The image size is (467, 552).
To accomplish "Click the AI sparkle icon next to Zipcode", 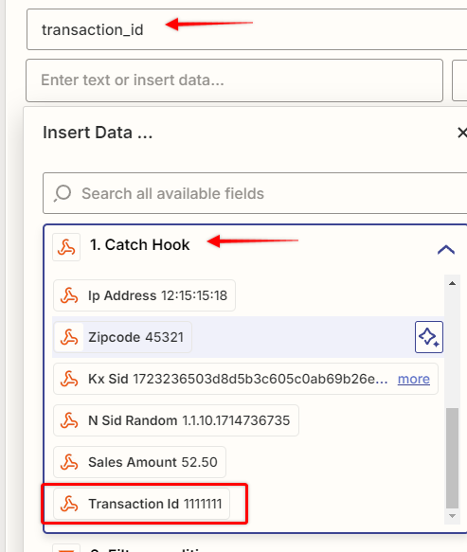I will (428, 337).
